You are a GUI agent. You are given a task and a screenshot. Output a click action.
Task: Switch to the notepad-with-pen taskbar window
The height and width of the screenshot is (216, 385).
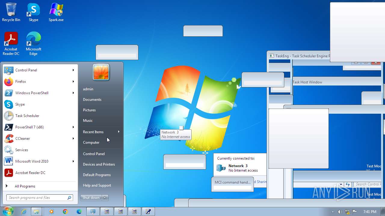148,211
